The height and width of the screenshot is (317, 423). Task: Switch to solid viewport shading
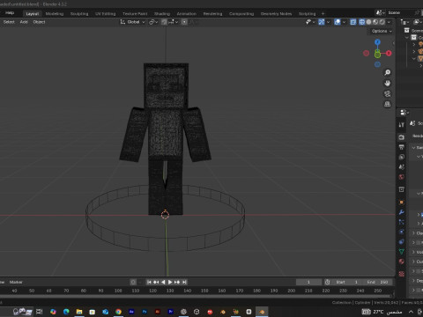[x=368, y=22]
